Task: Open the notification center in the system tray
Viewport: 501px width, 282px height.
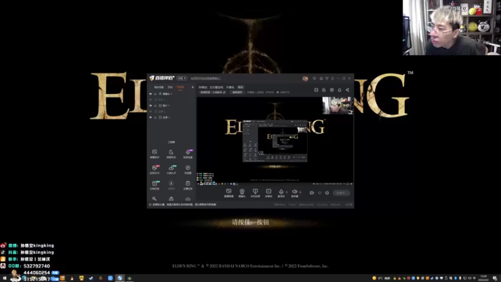Action: (495, 278)
